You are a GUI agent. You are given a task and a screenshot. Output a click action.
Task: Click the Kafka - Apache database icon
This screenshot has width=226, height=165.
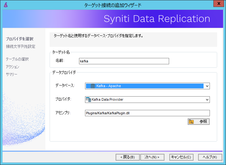pos(93,86)
